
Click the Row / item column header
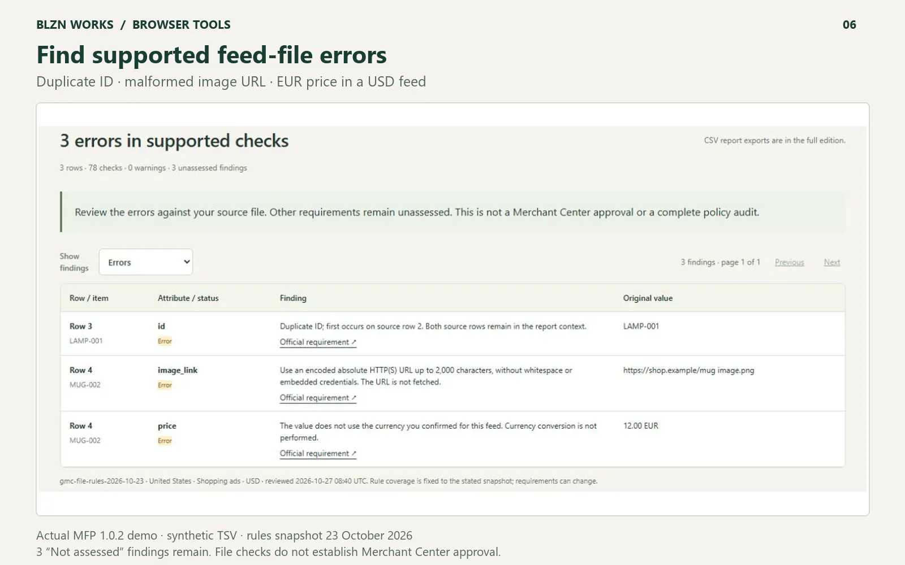(x=89, y=298)
